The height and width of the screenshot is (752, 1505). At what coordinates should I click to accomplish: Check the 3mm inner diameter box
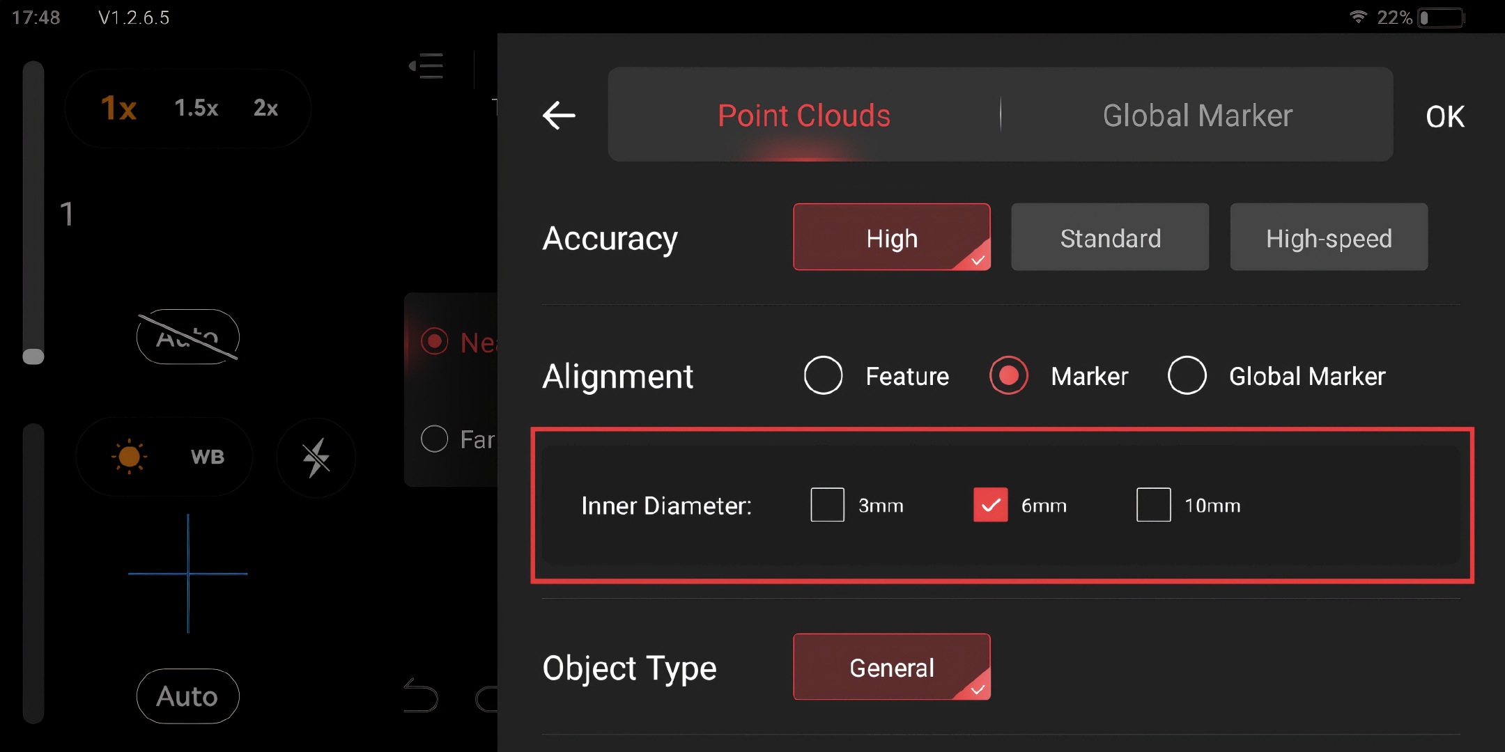click(827, 505)
